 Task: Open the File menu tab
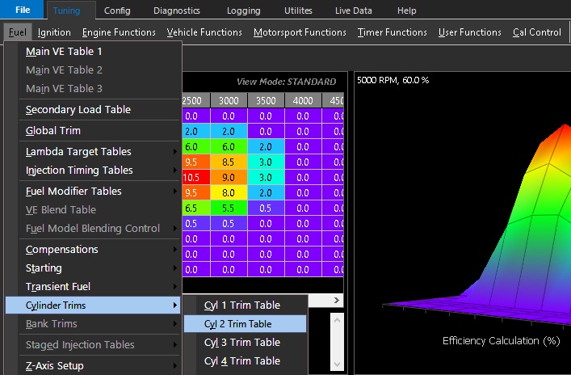(x=23, y=11)
